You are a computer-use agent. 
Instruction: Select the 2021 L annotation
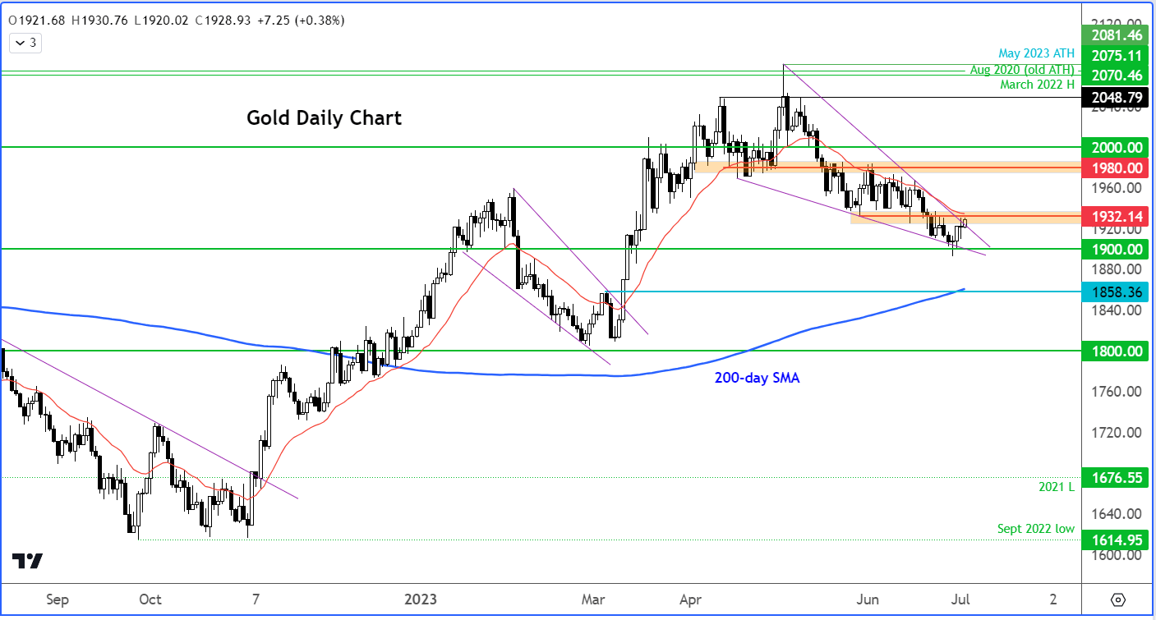click(1056, 487)
